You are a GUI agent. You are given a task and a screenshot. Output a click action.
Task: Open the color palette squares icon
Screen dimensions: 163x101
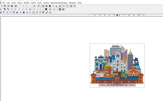46,9
